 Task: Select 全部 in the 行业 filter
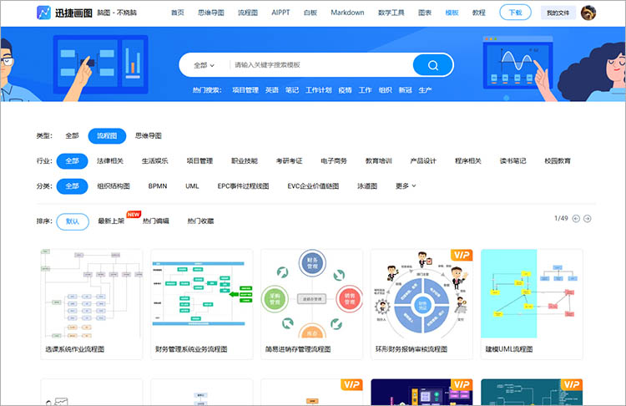[x=73, y=161]
